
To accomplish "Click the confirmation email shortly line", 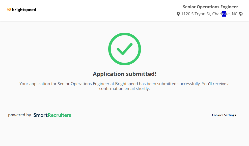I will pyautogui.click(x=124, y=89).
